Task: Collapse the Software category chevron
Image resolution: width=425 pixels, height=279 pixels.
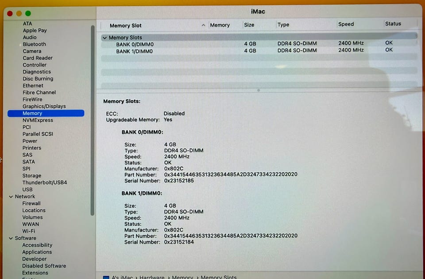Action: pos(11,238)
